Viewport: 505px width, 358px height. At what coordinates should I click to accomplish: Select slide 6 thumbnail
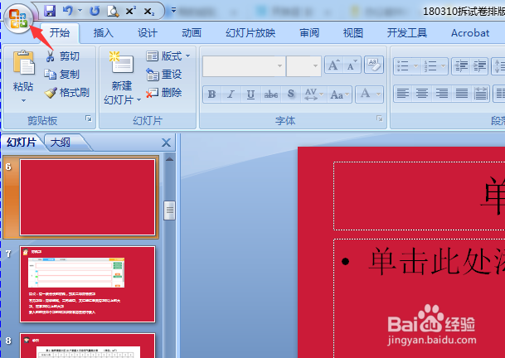pyautogui.click(x=87, y=197)
